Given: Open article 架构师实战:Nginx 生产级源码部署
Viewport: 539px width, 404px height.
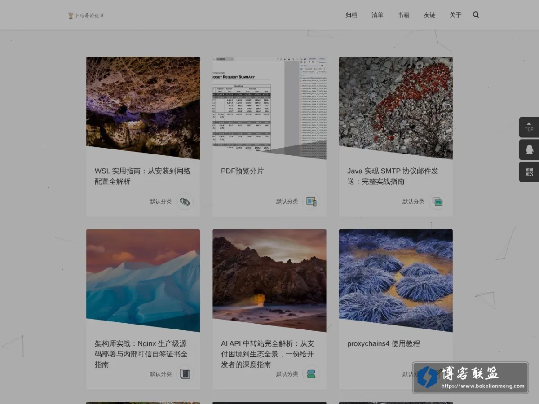Looking at the screenshot, I should tap(141, 354).
